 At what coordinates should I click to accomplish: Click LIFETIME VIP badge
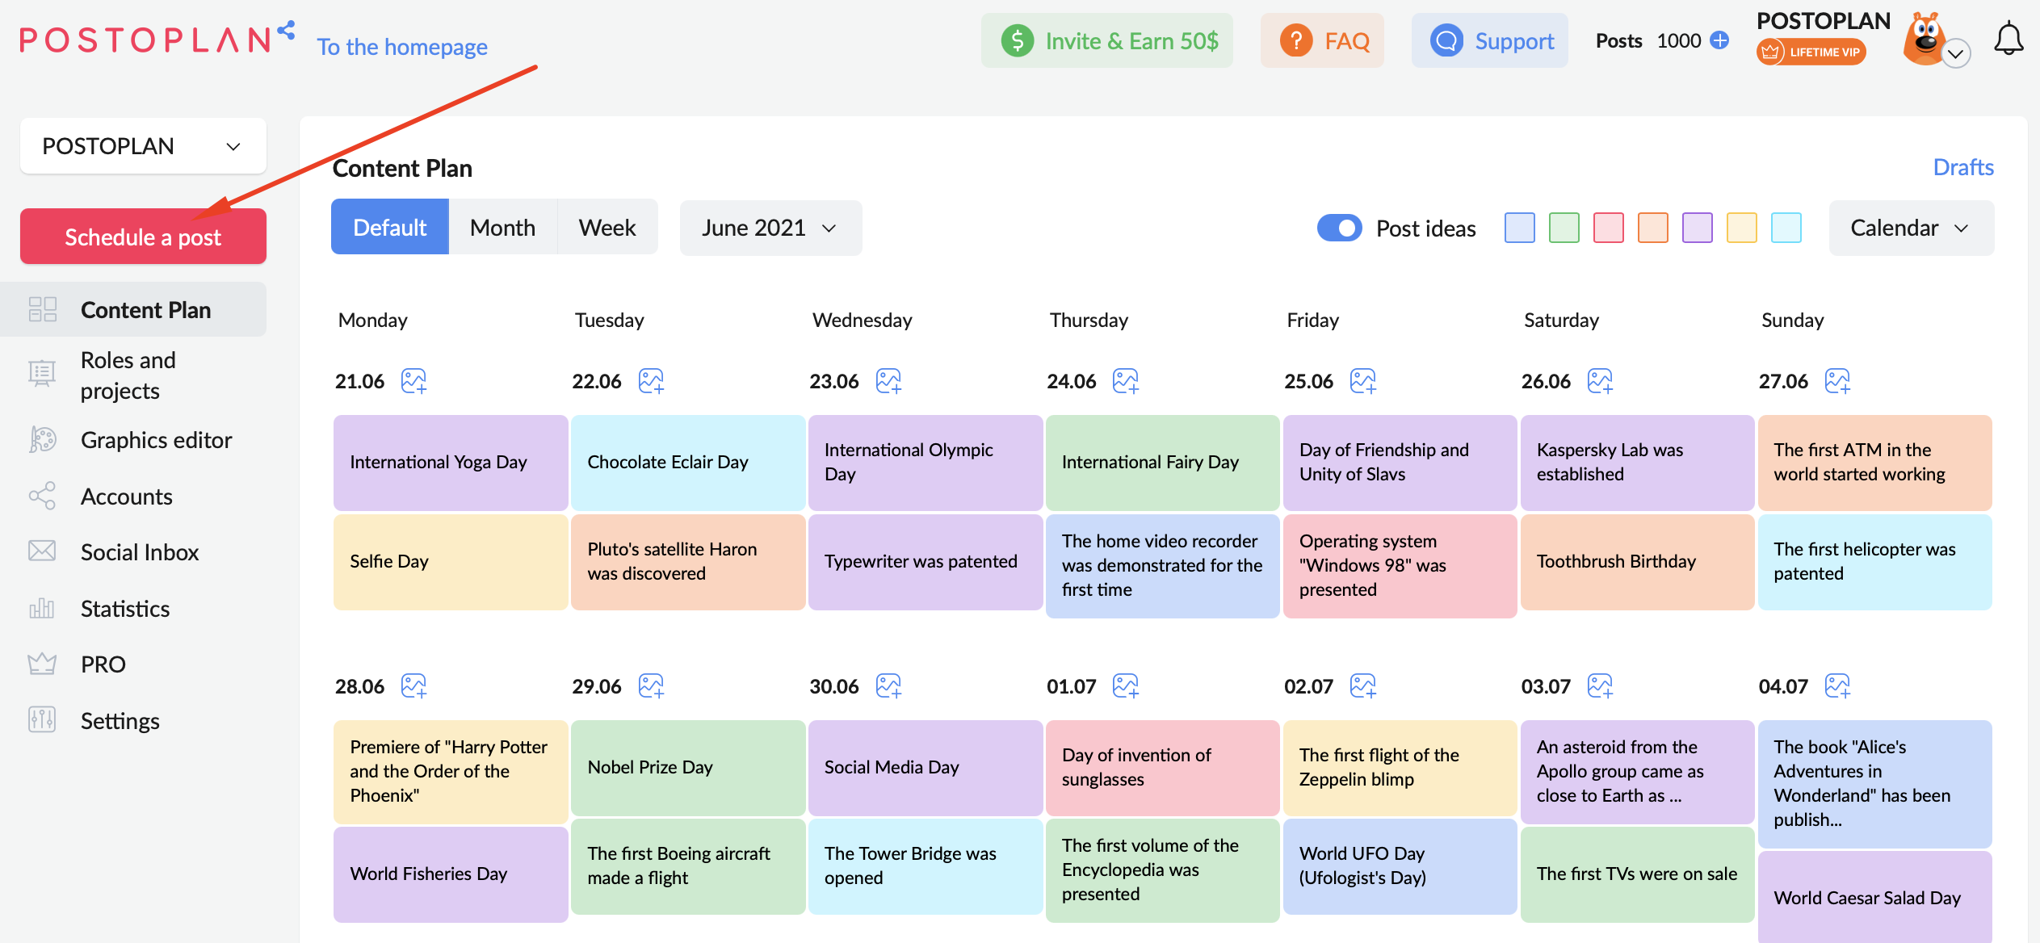(1811, 52)
